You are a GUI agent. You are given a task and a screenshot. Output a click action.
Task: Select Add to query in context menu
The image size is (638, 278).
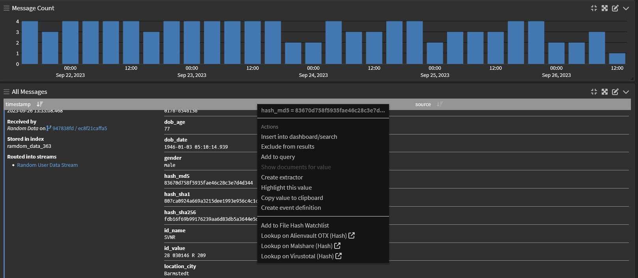point(278,157)
